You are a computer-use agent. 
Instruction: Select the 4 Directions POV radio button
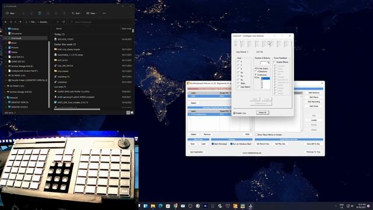point(256,71)
